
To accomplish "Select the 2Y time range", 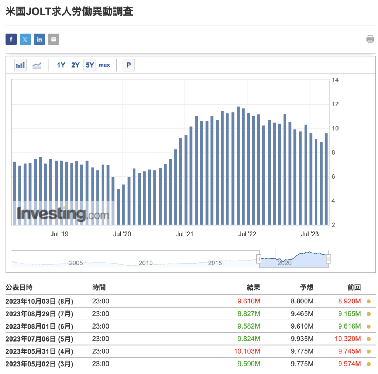I will coord(75,65).
